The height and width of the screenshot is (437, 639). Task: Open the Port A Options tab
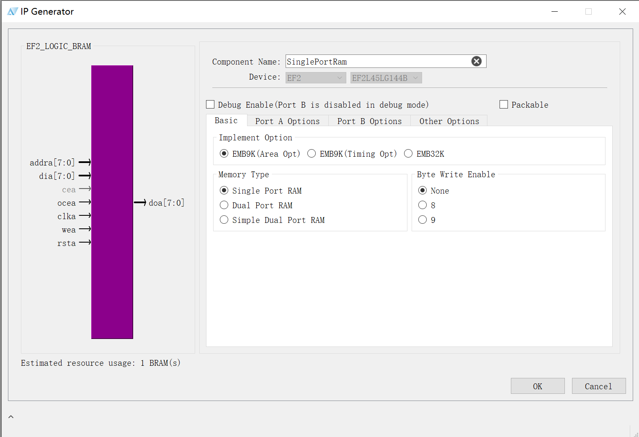pyautogui.click(x=288, y=121)
